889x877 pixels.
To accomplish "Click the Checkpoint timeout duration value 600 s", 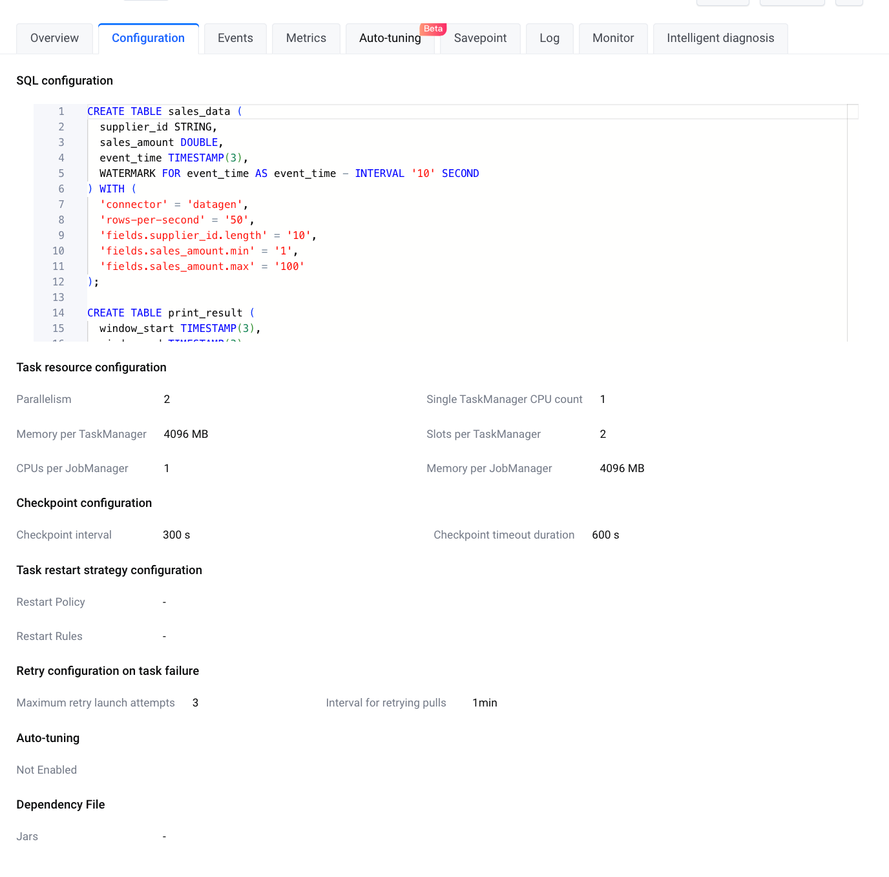I will (x=605, y=535).
